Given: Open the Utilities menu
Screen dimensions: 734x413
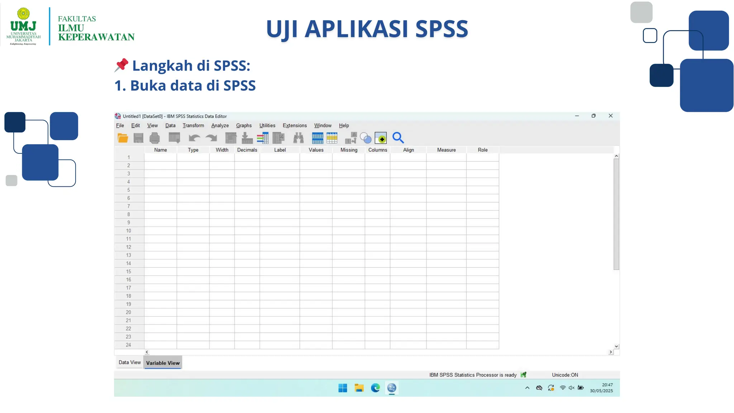Looking at the screenshot, I should point(267,125).
